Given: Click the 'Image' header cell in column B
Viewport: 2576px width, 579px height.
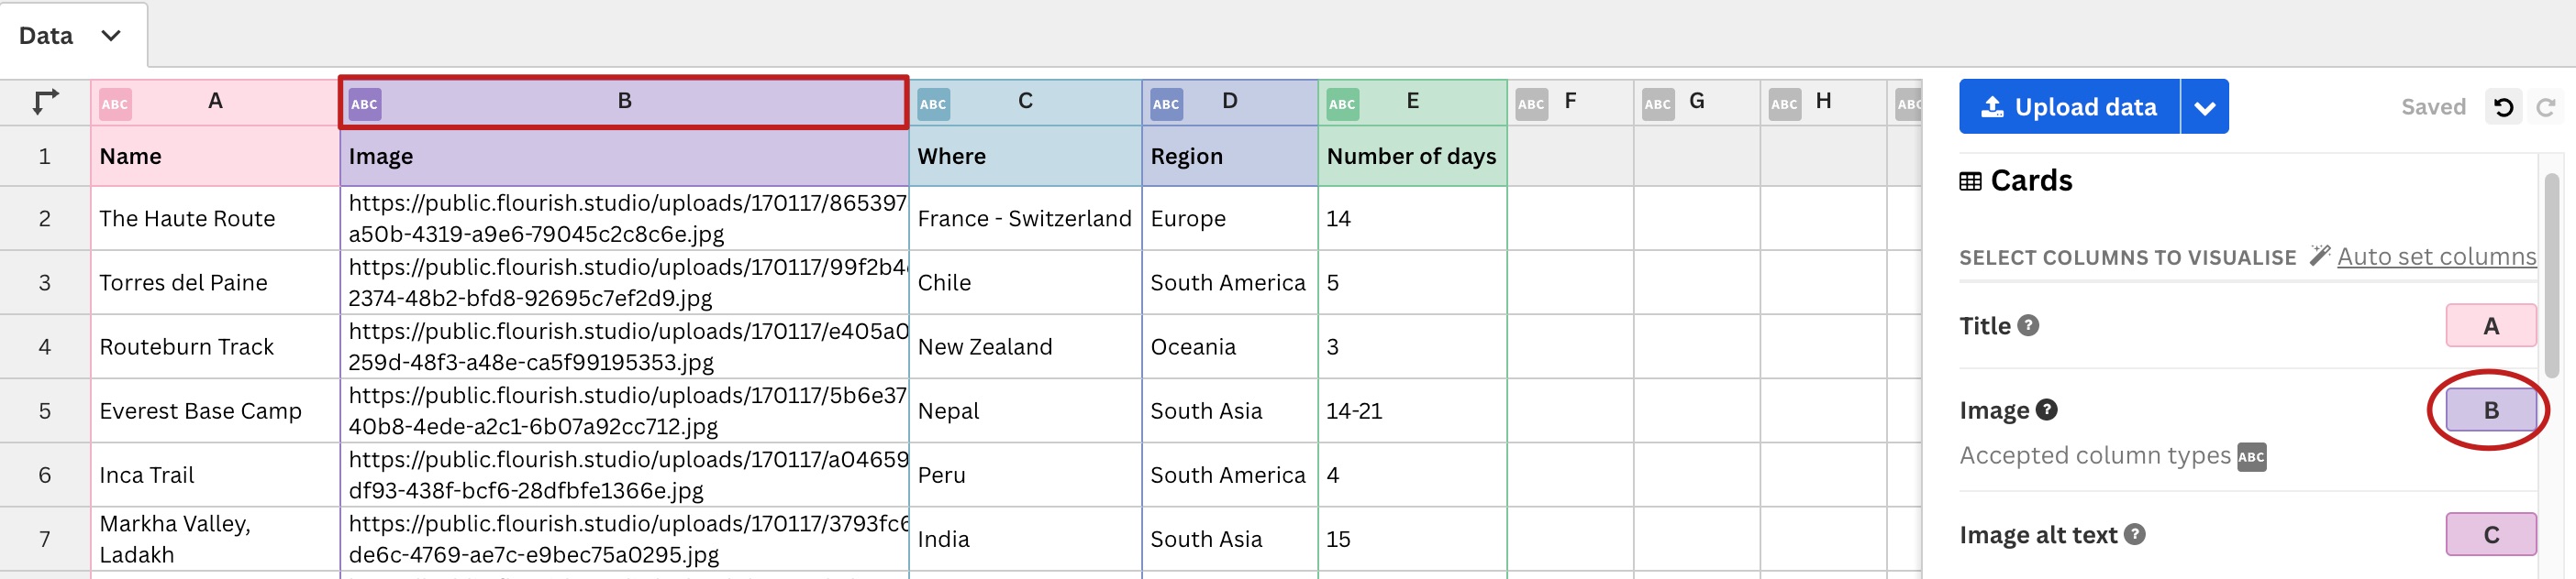Looking at the screenshot, I should pos(624,156).
